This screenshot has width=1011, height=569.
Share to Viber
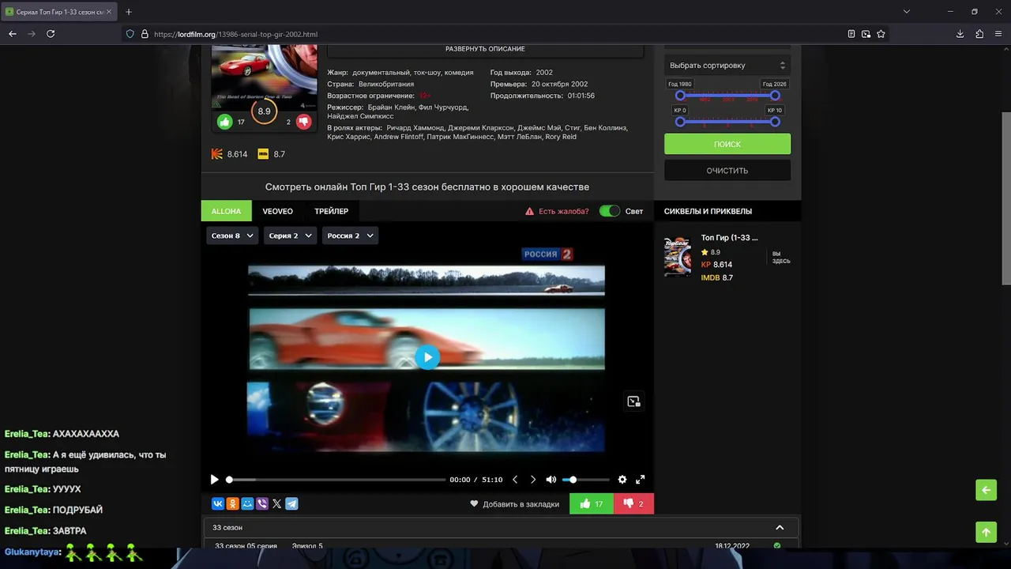pyautogui.click(x=262, y=503)
